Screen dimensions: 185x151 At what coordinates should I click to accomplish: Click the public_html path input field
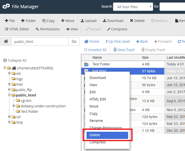click(x=40, y=42)
